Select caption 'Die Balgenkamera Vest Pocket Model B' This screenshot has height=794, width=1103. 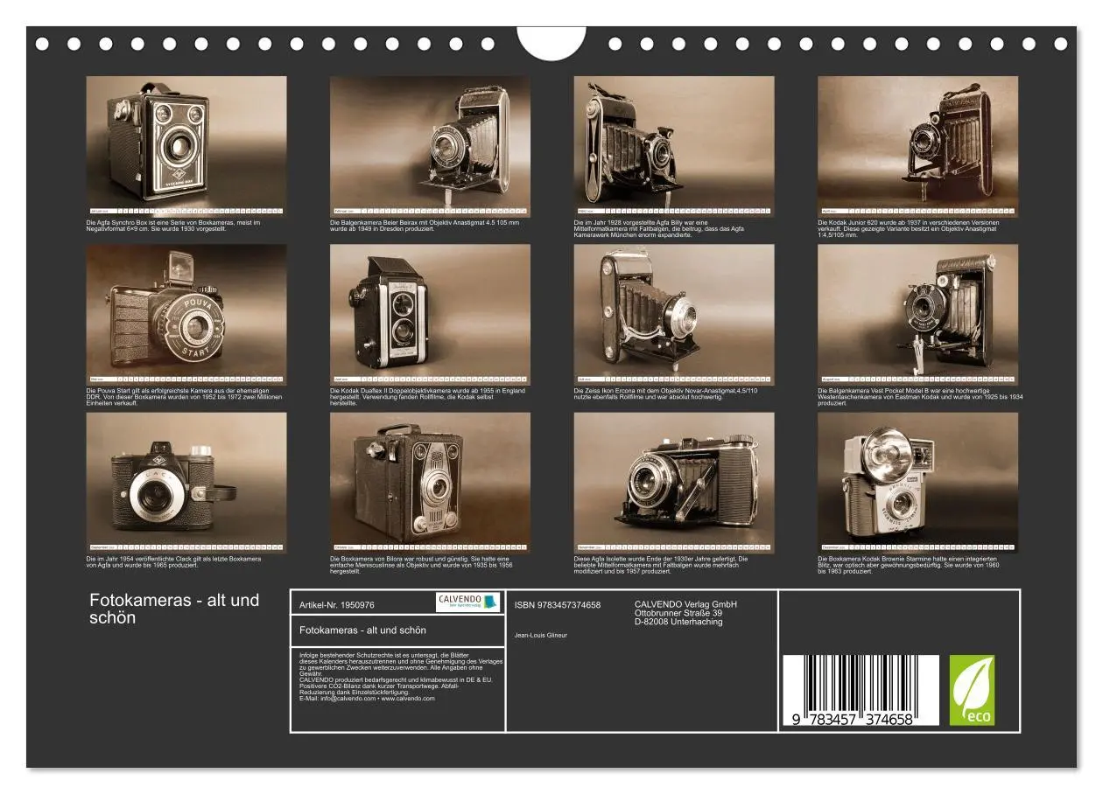pos(920,397)
